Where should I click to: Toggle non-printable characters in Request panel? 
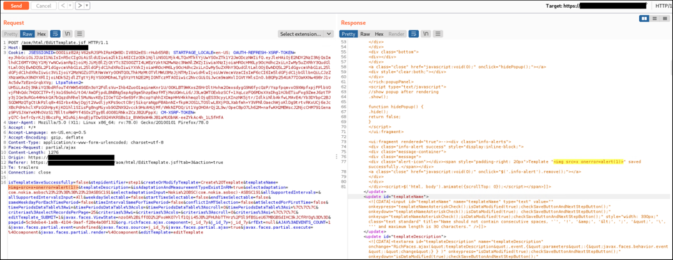coord(68,34)
